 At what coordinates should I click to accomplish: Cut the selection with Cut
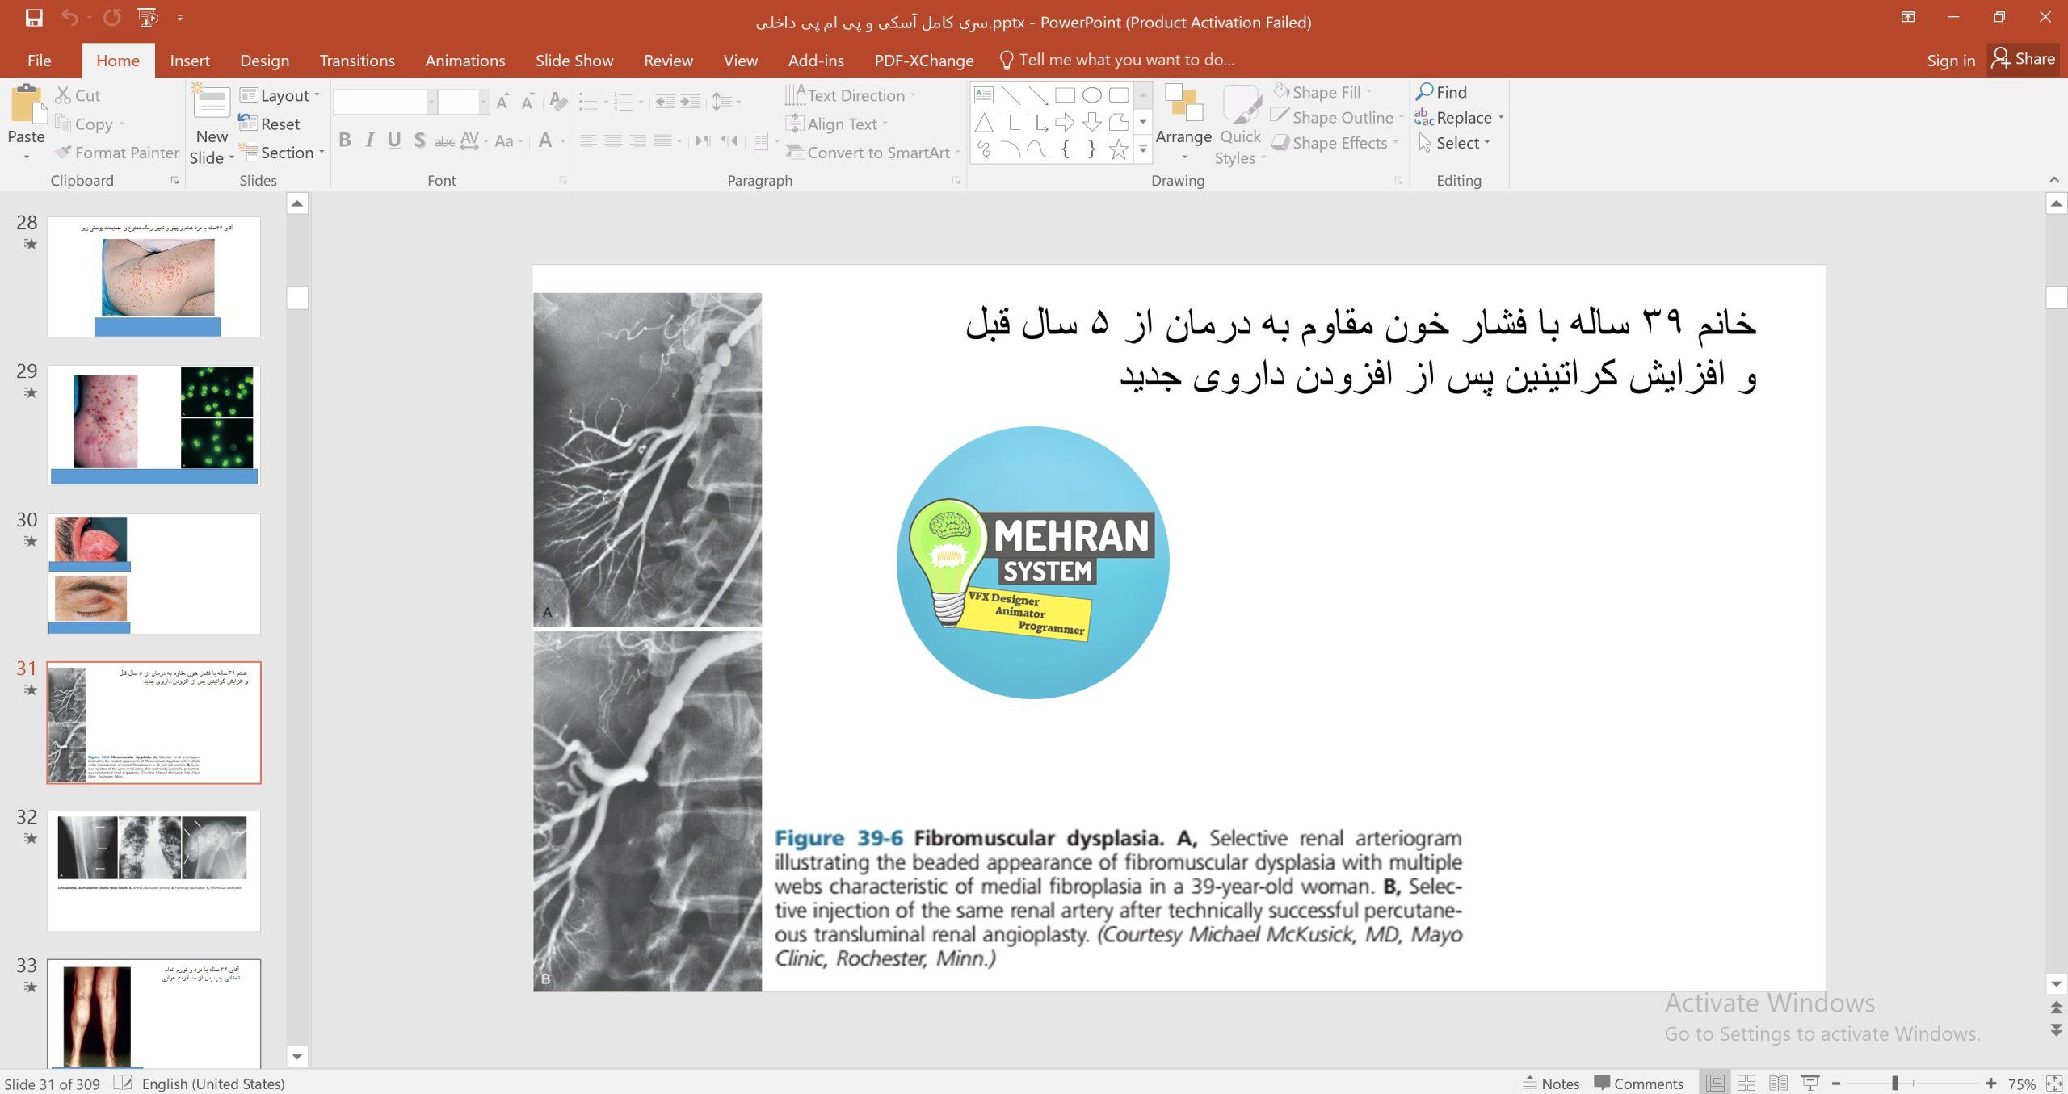(78, 95)
